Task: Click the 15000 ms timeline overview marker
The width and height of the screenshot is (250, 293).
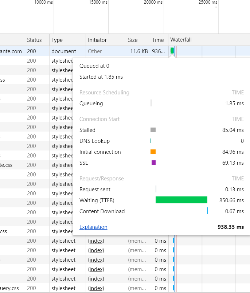Action: pos(98,2)
